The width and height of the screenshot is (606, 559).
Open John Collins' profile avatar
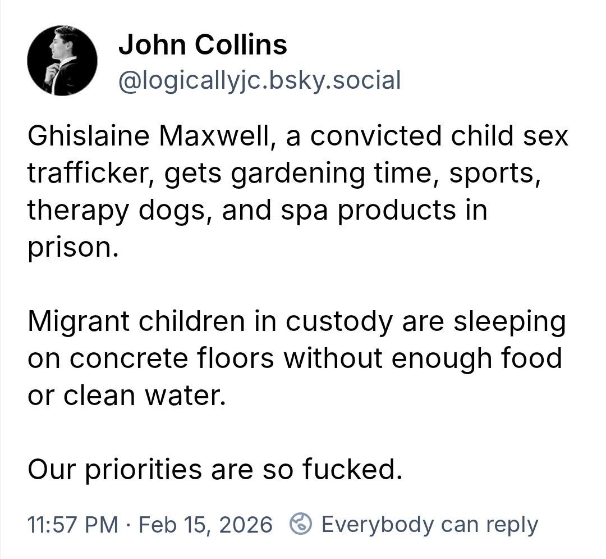[x=62, y=61]
